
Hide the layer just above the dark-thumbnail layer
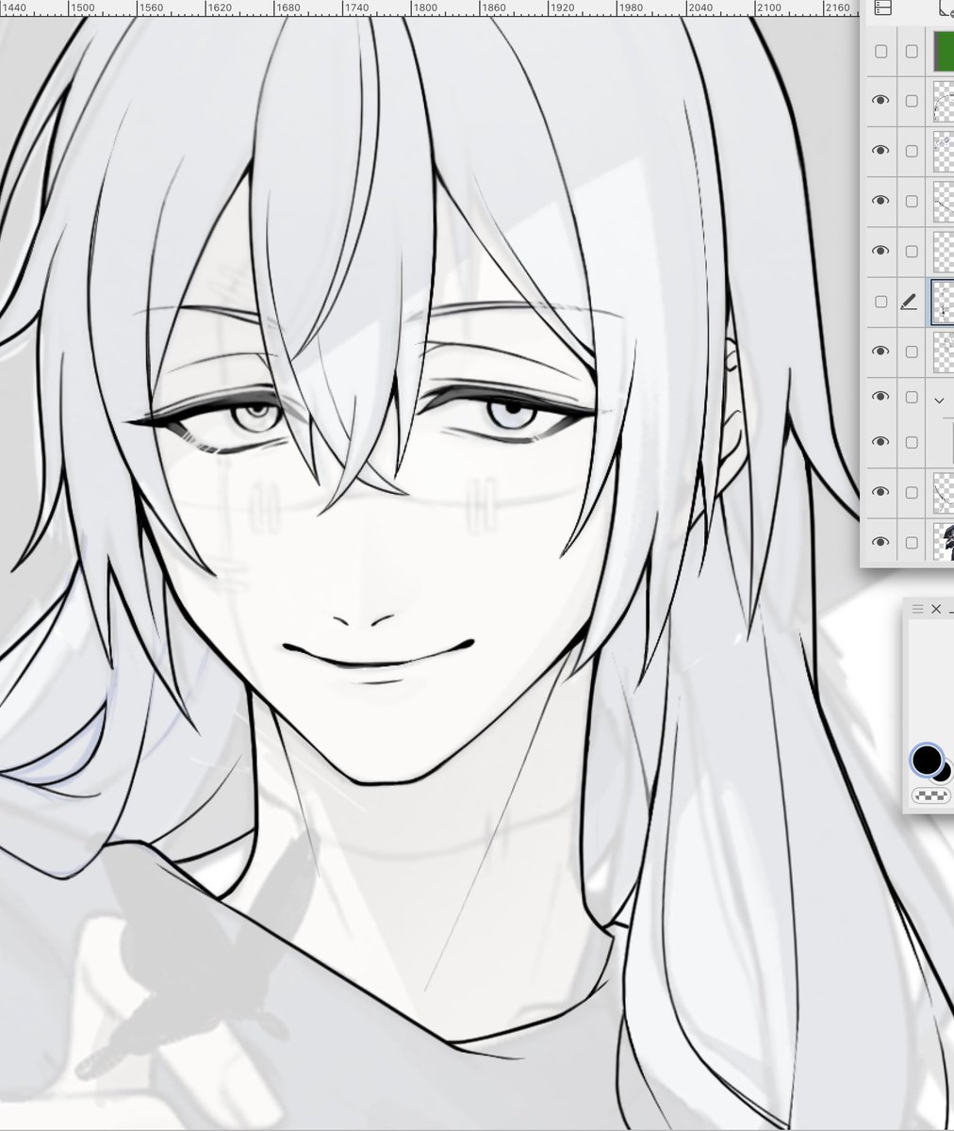coord(880,491)
